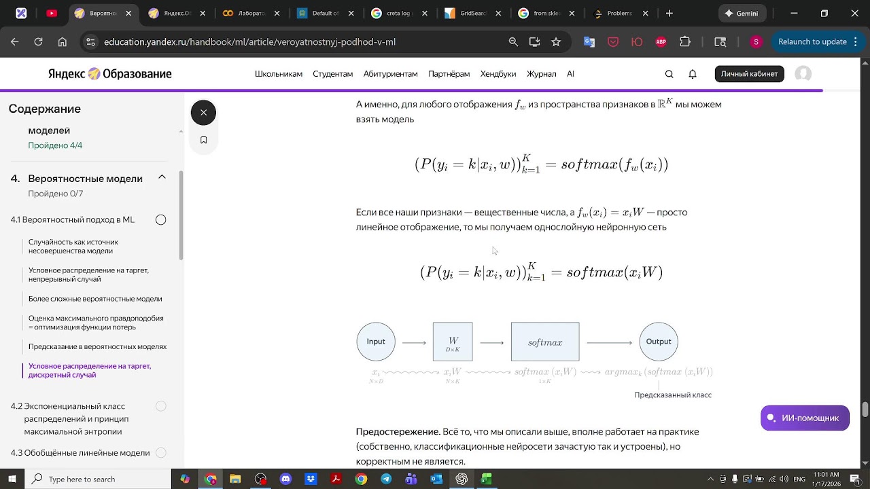Open the page zoom control in address bar

pos(513,41)
